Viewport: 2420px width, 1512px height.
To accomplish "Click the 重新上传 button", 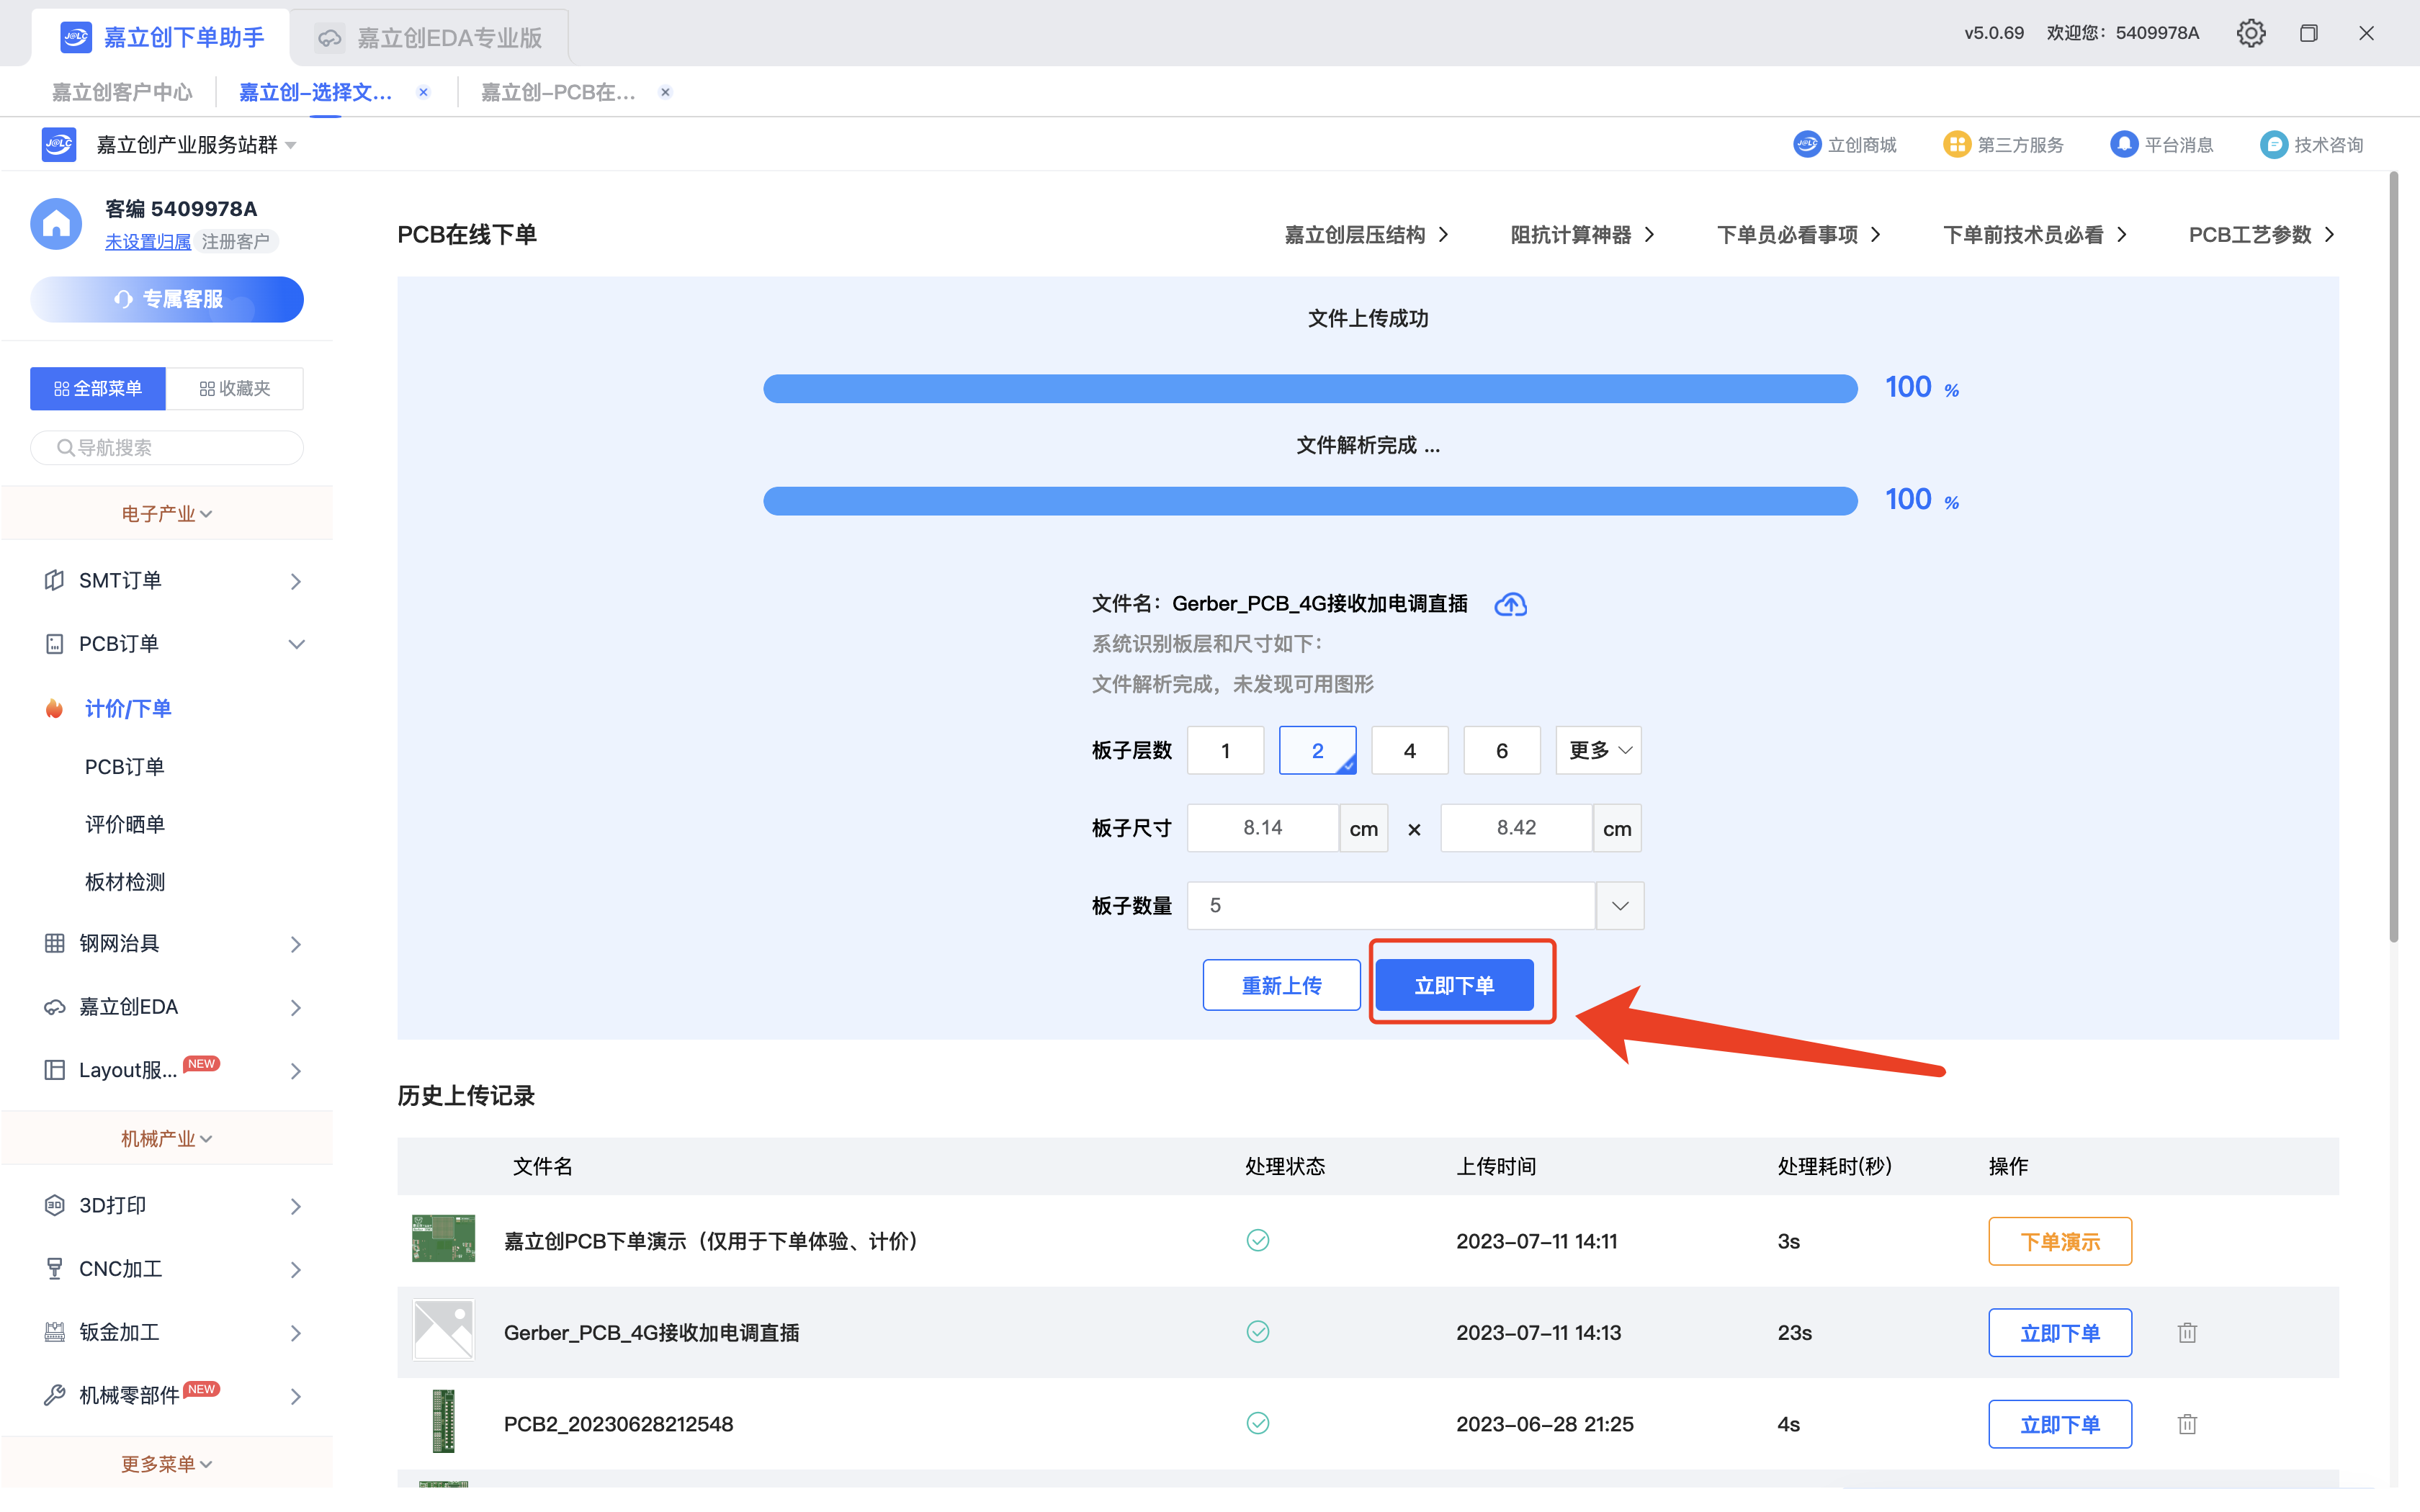I will click(1281, 985).
